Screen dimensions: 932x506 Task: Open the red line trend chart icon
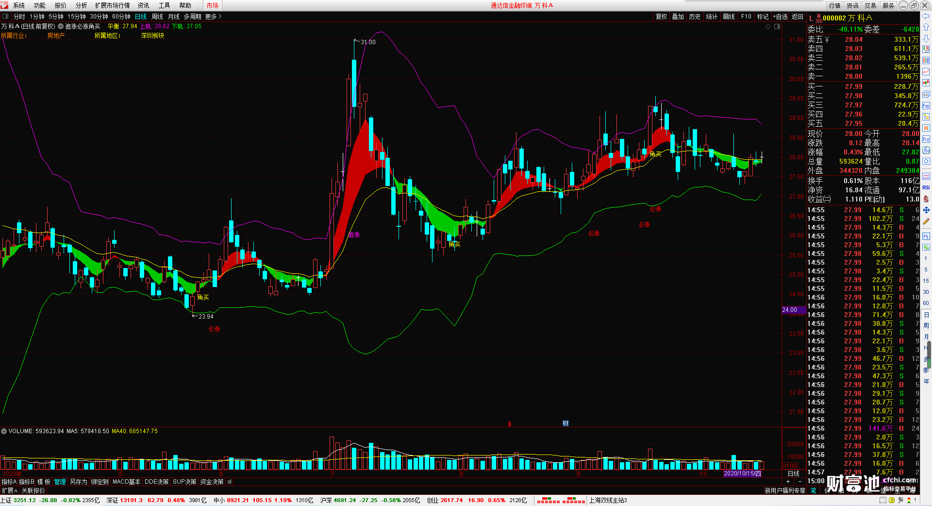(x=926, y=72)
